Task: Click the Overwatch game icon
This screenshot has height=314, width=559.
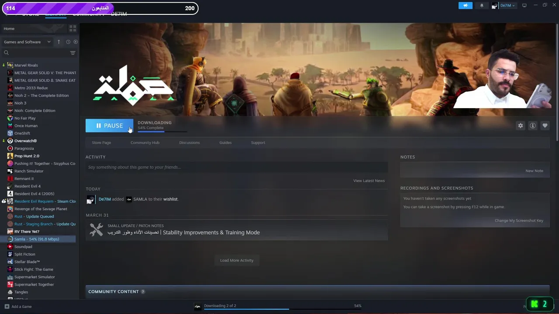Action: click(x=10, y=141)
